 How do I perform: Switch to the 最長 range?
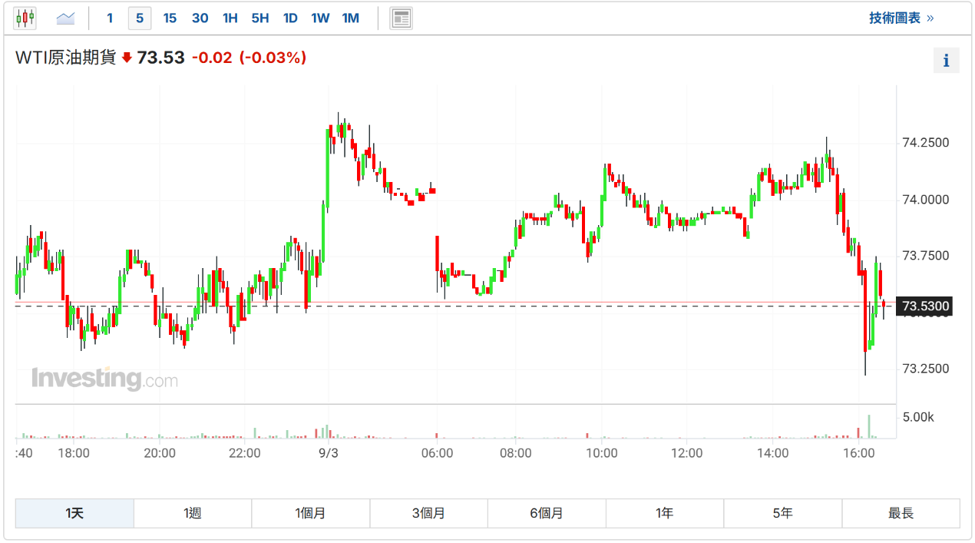point(901,513)
